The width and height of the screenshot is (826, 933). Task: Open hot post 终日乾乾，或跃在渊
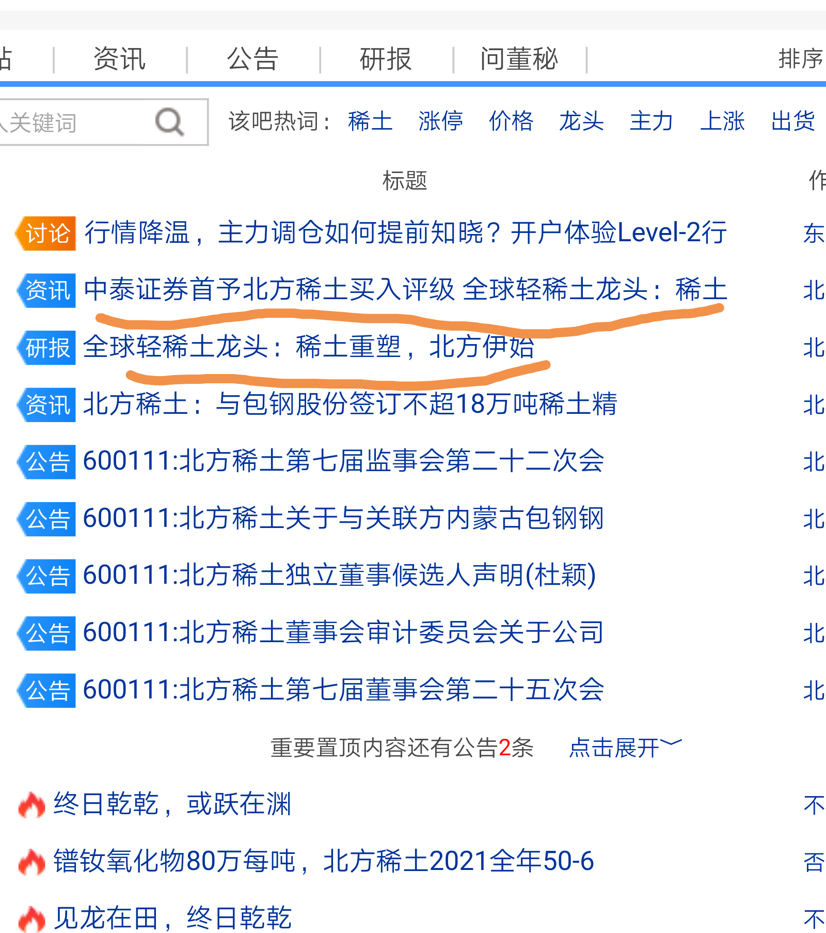pyautogui.click(x=173, y=804)
